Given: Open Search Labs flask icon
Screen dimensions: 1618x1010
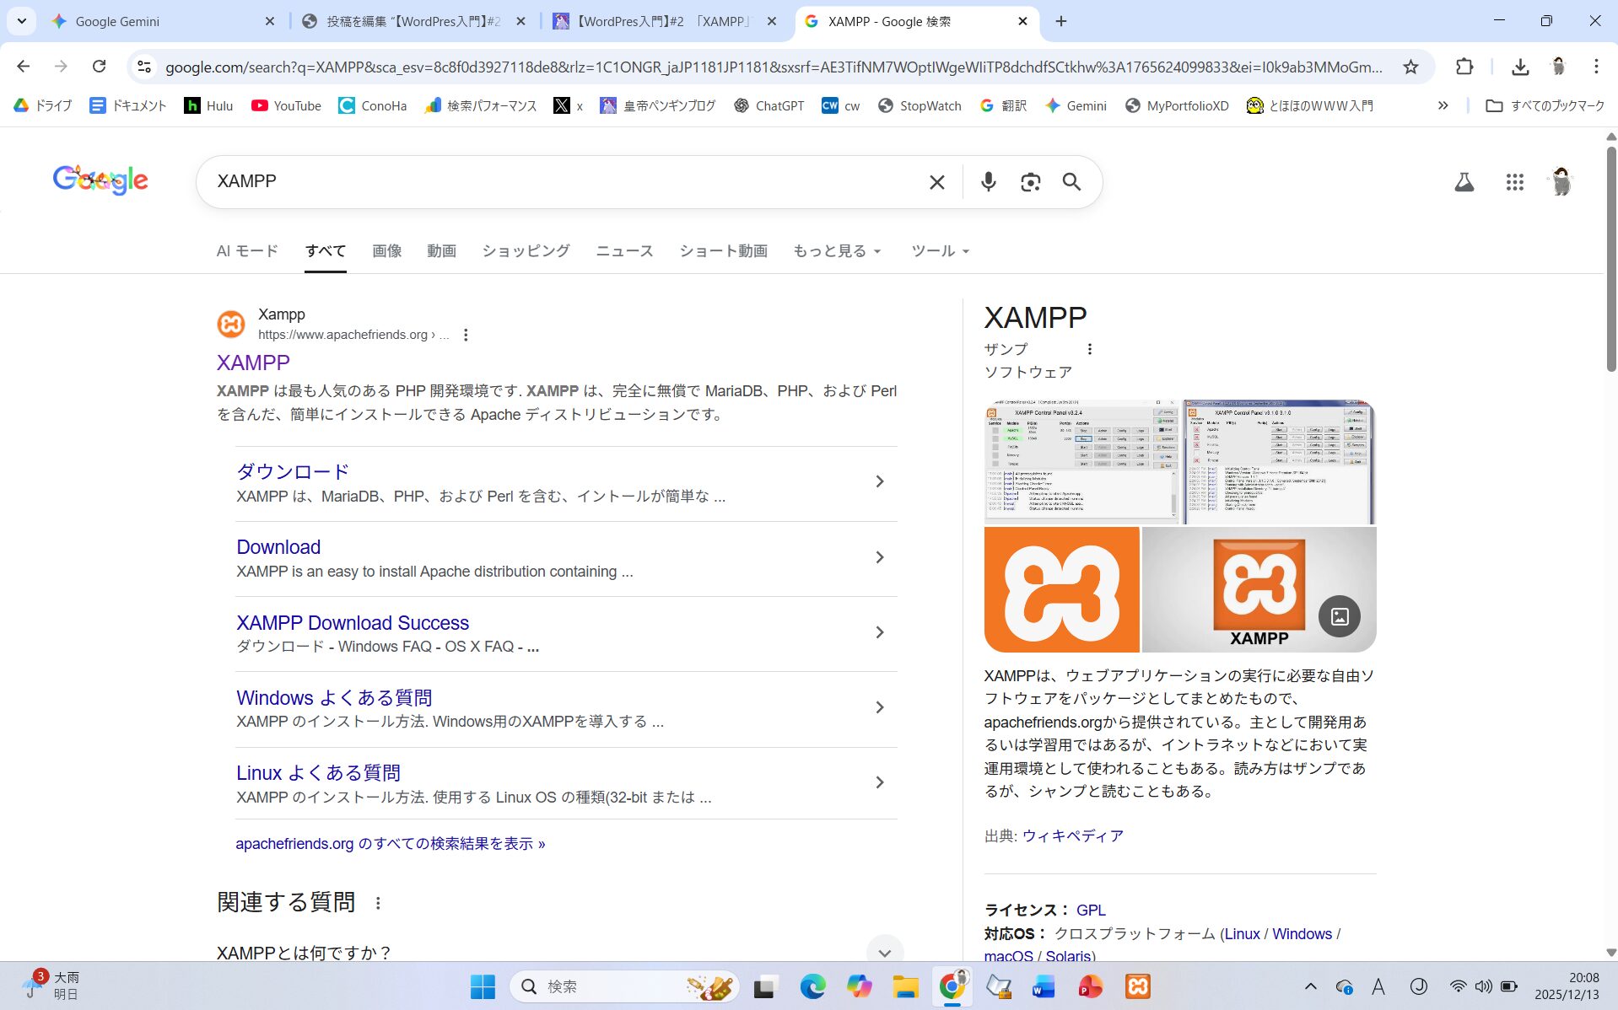Looking at the screenshot, I should (1464, 182).
